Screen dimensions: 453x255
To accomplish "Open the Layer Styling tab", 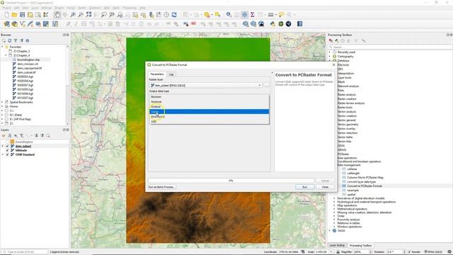I will [x=337, y=246].
